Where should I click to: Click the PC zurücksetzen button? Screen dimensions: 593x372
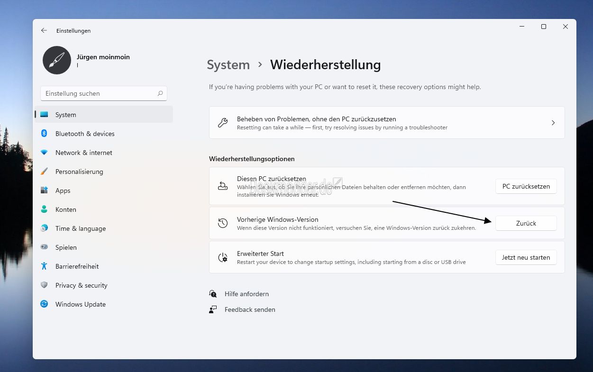[x=526, y=186]
